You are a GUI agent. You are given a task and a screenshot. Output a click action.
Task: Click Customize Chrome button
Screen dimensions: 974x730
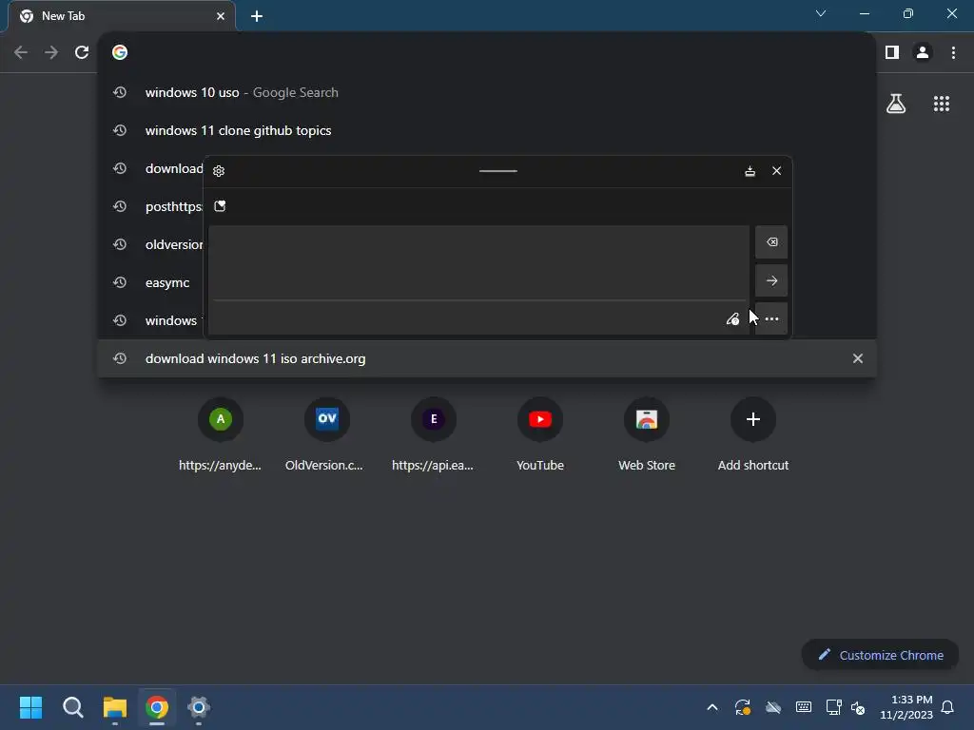click(880, 655)
